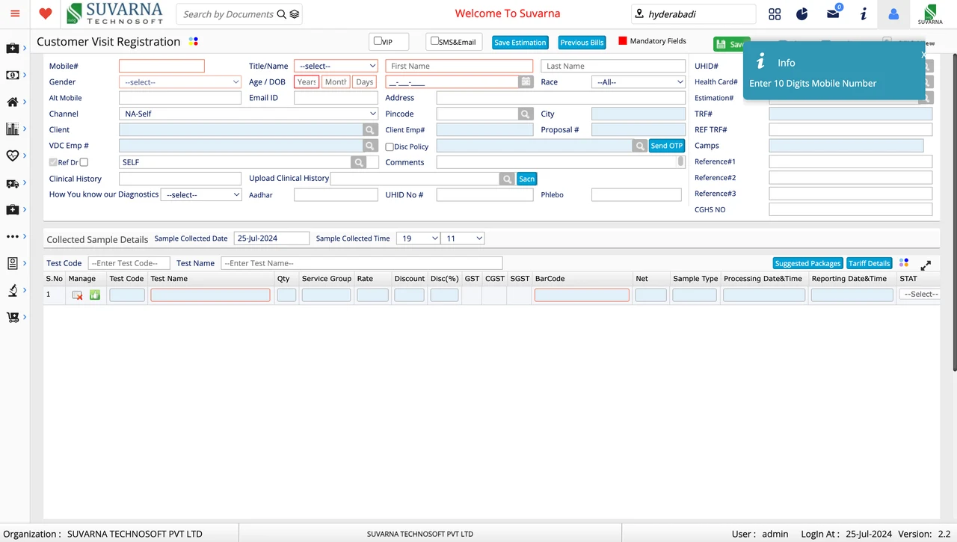Focus the Mobile# input field
The height and width of the screenshot is (542, 957).
[161, 66]
